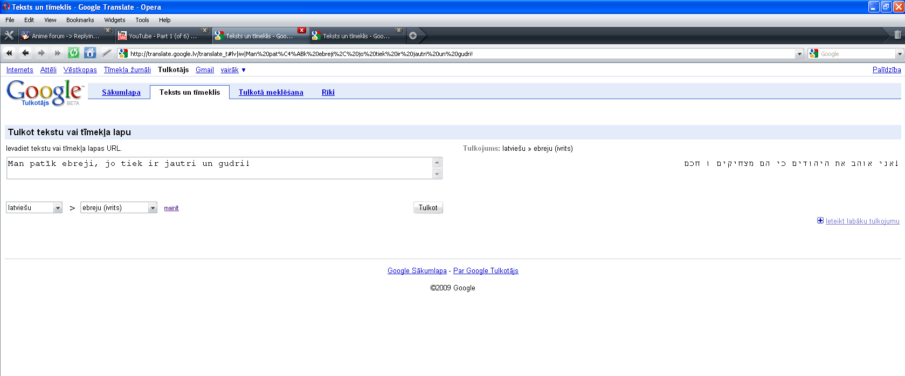Click the Tulkot button
905x376 pixels.
428,207
